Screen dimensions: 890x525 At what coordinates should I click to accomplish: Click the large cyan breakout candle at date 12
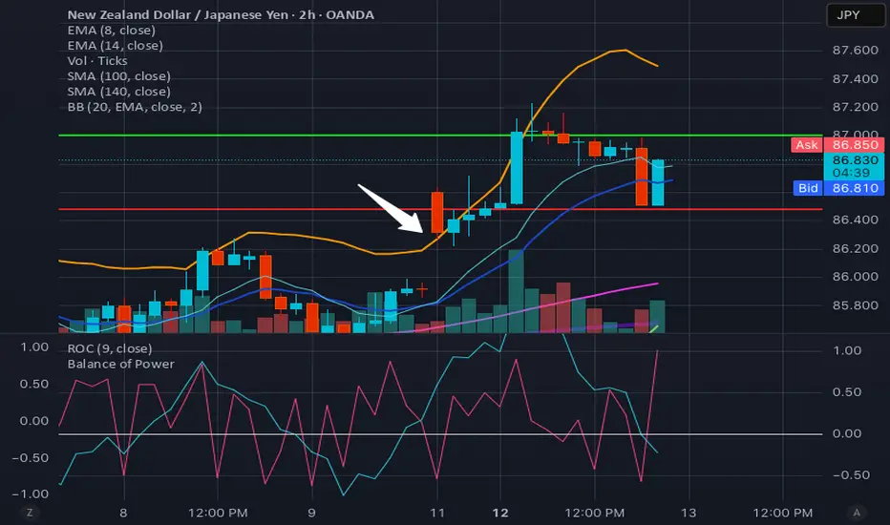tap(517, 168)
